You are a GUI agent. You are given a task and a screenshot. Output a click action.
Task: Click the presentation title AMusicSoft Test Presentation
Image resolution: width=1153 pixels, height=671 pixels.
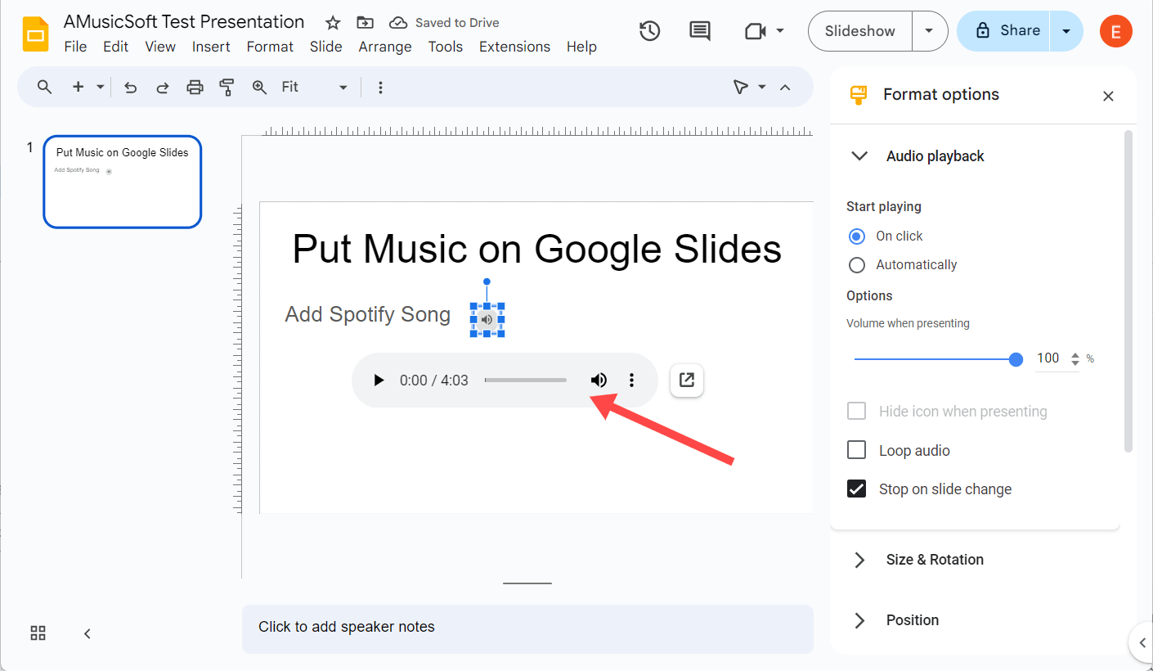184,22
